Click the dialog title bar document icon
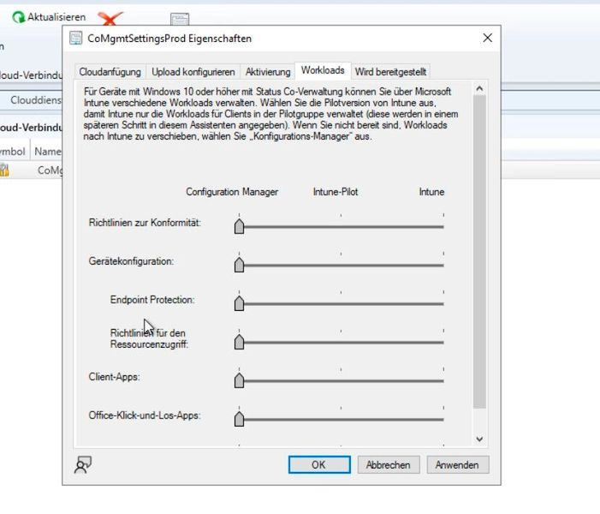600x514 pixels. point(76,39)
